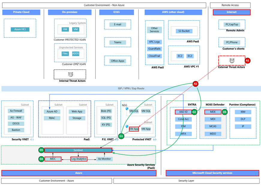The image size is (261, 185).
Task: Select the Azure AD box in PaaS
Action: [52, 112]
